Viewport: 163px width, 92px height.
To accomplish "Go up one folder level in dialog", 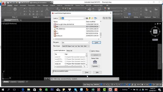I will pyautogui.click(x=89, y=18).
